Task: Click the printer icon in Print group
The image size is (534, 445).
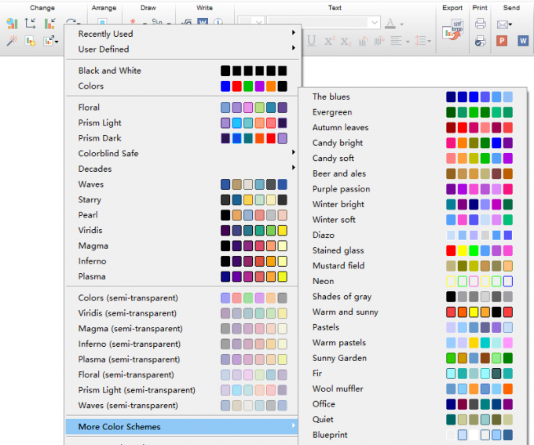Action: click(x=480, y=24)
